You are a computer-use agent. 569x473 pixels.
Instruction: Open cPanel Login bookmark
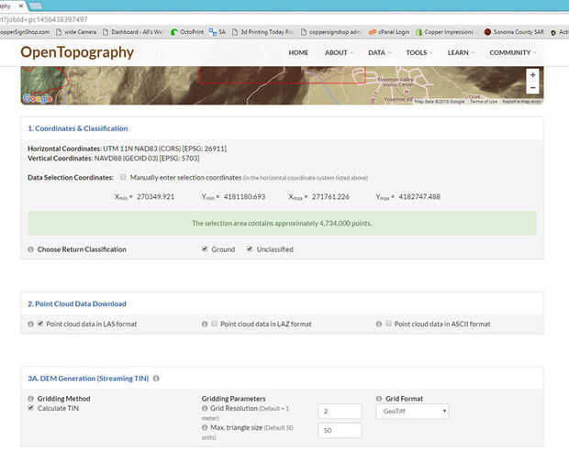(x=389, y=32)
